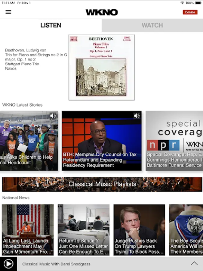Switch to the WATCH tab
The image size is (203, 271).
(x=152, y=25)
